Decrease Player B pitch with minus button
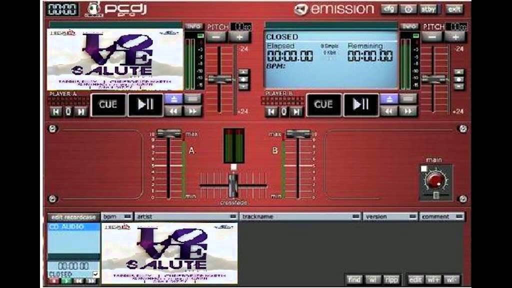This screenshot has width=512, height=288. point(431,37)
